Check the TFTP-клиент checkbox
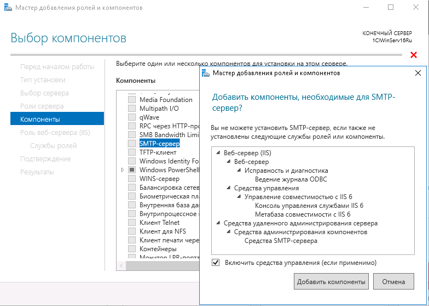This screenshot has height=306, width=429. (x=132, y=152)
